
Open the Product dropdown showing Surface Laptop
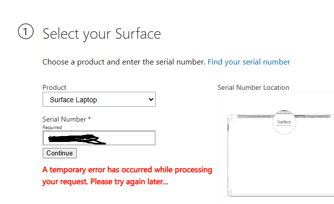(x=99, y=100)
